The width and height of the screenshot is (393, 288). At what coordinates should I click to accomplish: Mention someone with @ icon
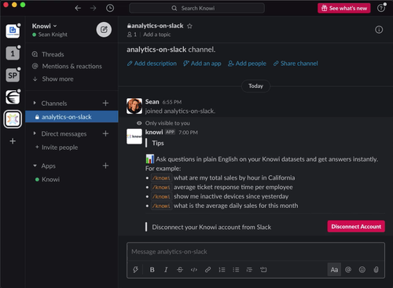(x=348, y=270)
